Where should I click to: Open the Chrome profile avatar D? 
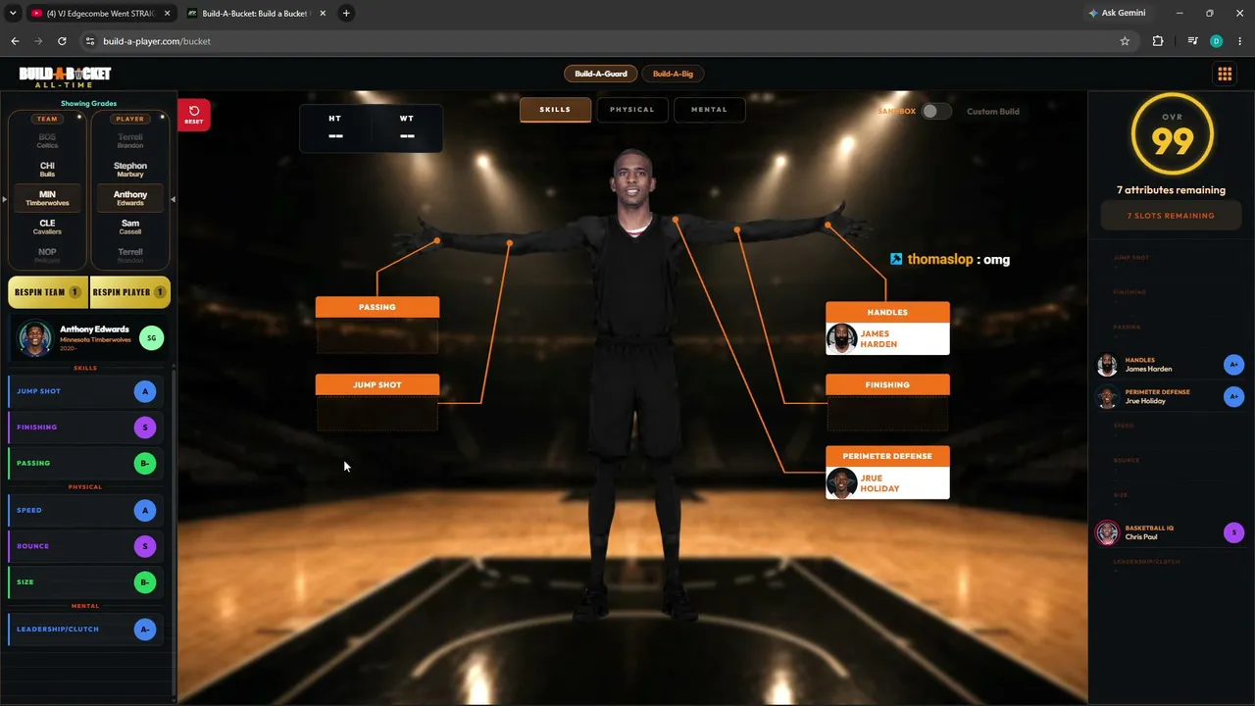(1217, 41)
